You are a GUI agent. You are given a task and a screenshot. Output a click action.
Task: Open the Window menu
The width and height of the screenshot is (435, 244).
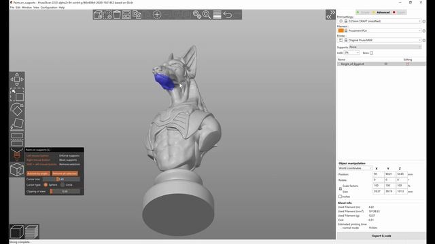pos(27,7)
